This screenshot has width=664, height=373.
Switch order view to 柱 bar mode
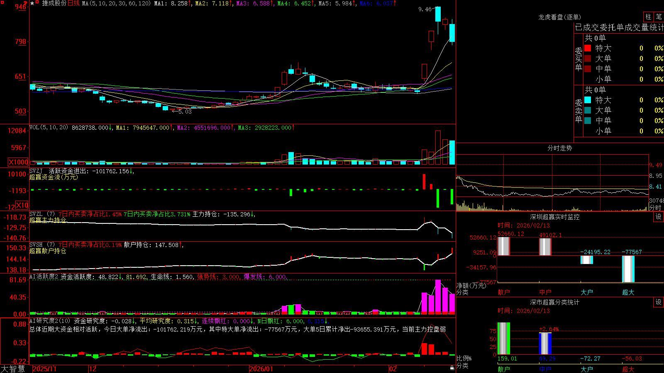(x=648, y=17)
